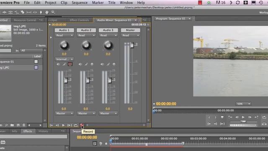
Task: Select the Hand tool
Action: point(47,12)
